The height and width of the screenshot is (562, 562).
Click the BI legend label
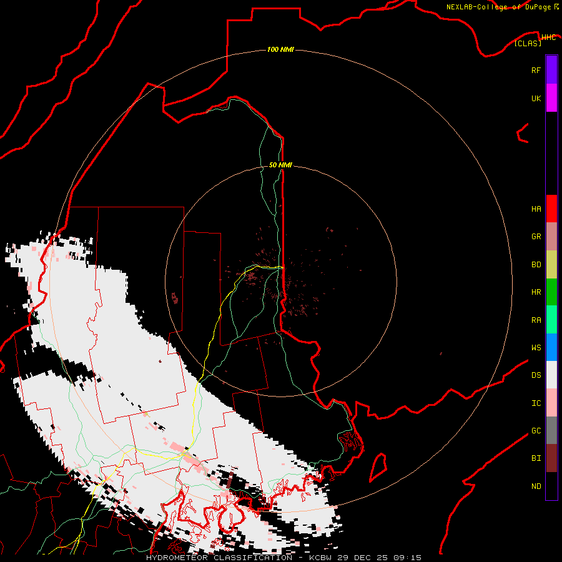(x=536, y=458)
